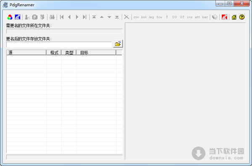Mark page as bok type
This screenshot has width=252, height=166.
pyautogui.click(x=144, y=17)
